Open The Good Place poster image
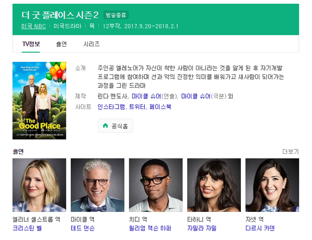The width and height of the screenshot is (312, 240). pyautogui.click(x=39, y=100)
